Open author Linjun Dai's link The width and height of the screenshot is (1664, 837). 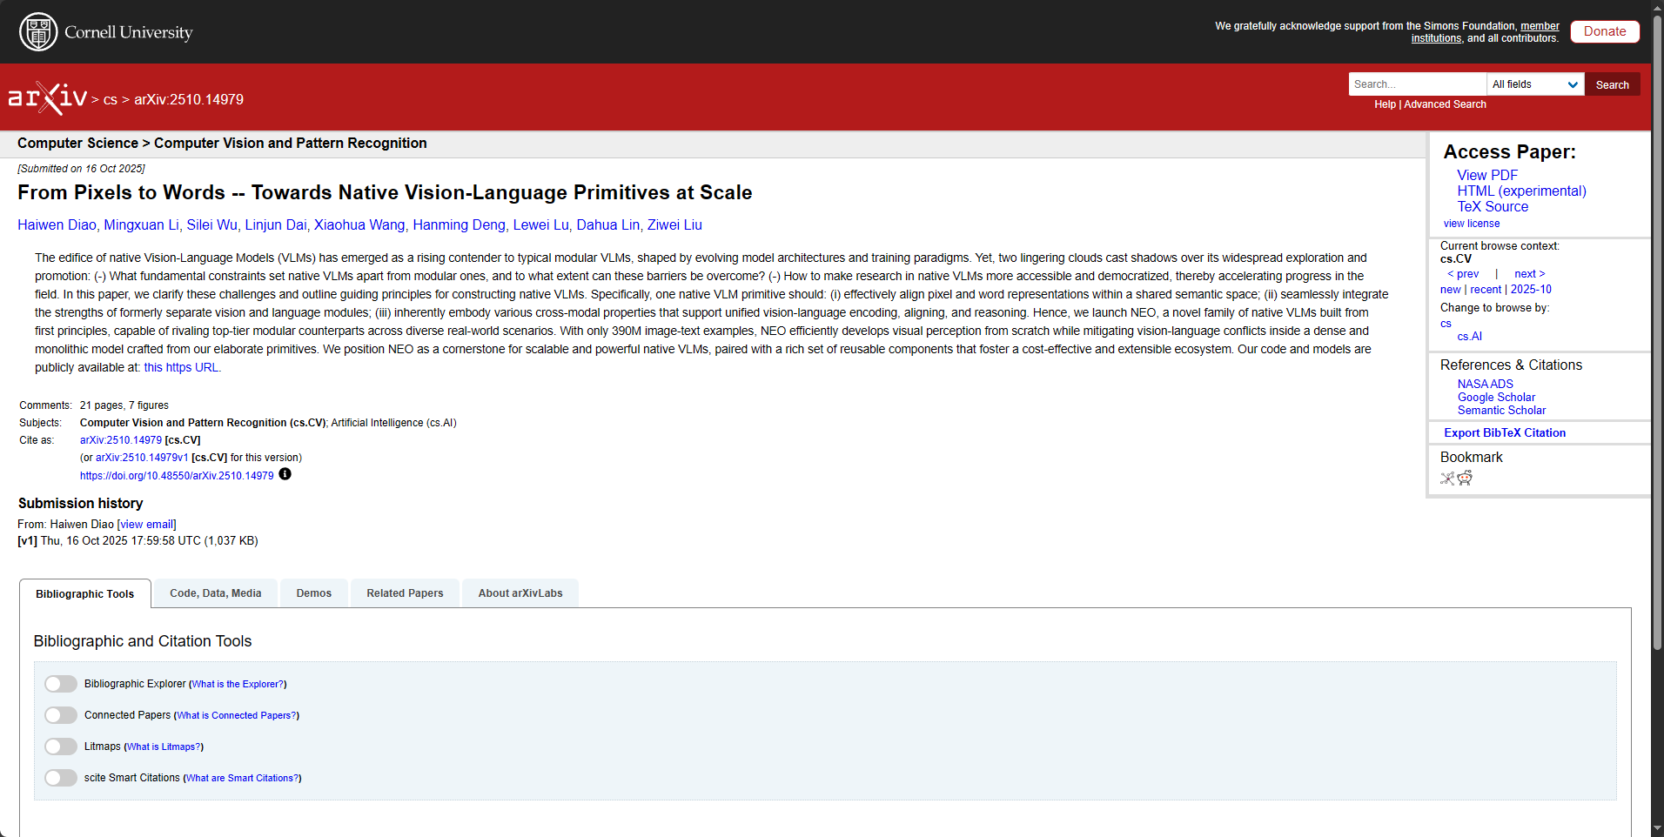point(276,224)
